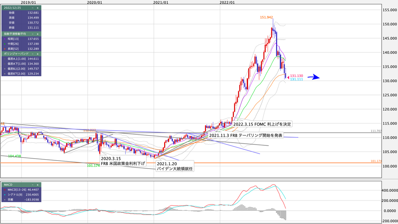The width and height of the screenshot is (398, 224).
Task: Click the blue arrow annotation on the chart
Action: pos(313,77)
